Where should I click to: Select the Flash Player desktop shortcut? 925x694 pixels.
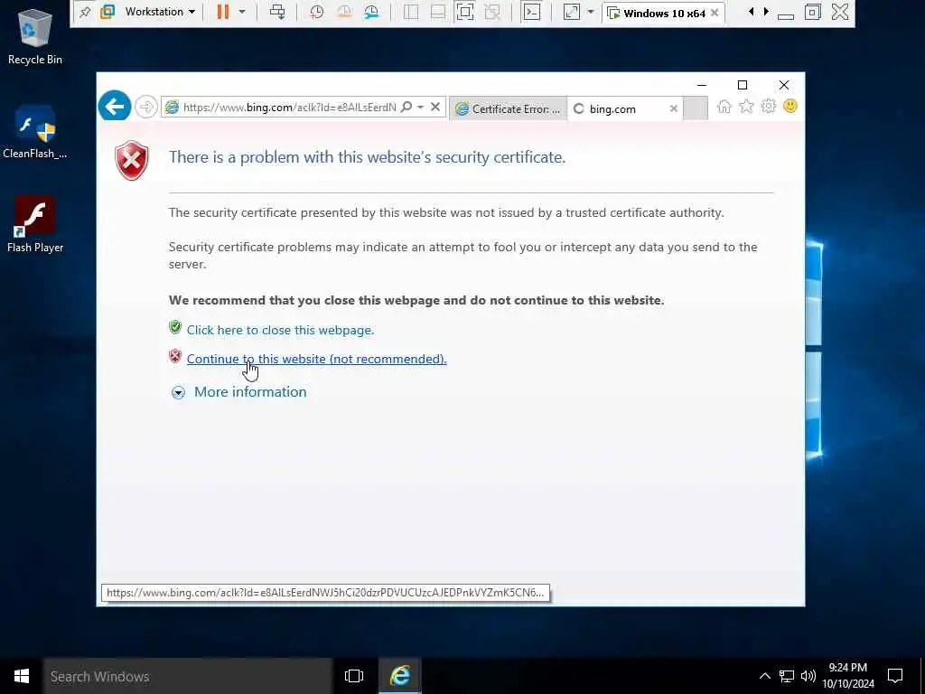35,225
